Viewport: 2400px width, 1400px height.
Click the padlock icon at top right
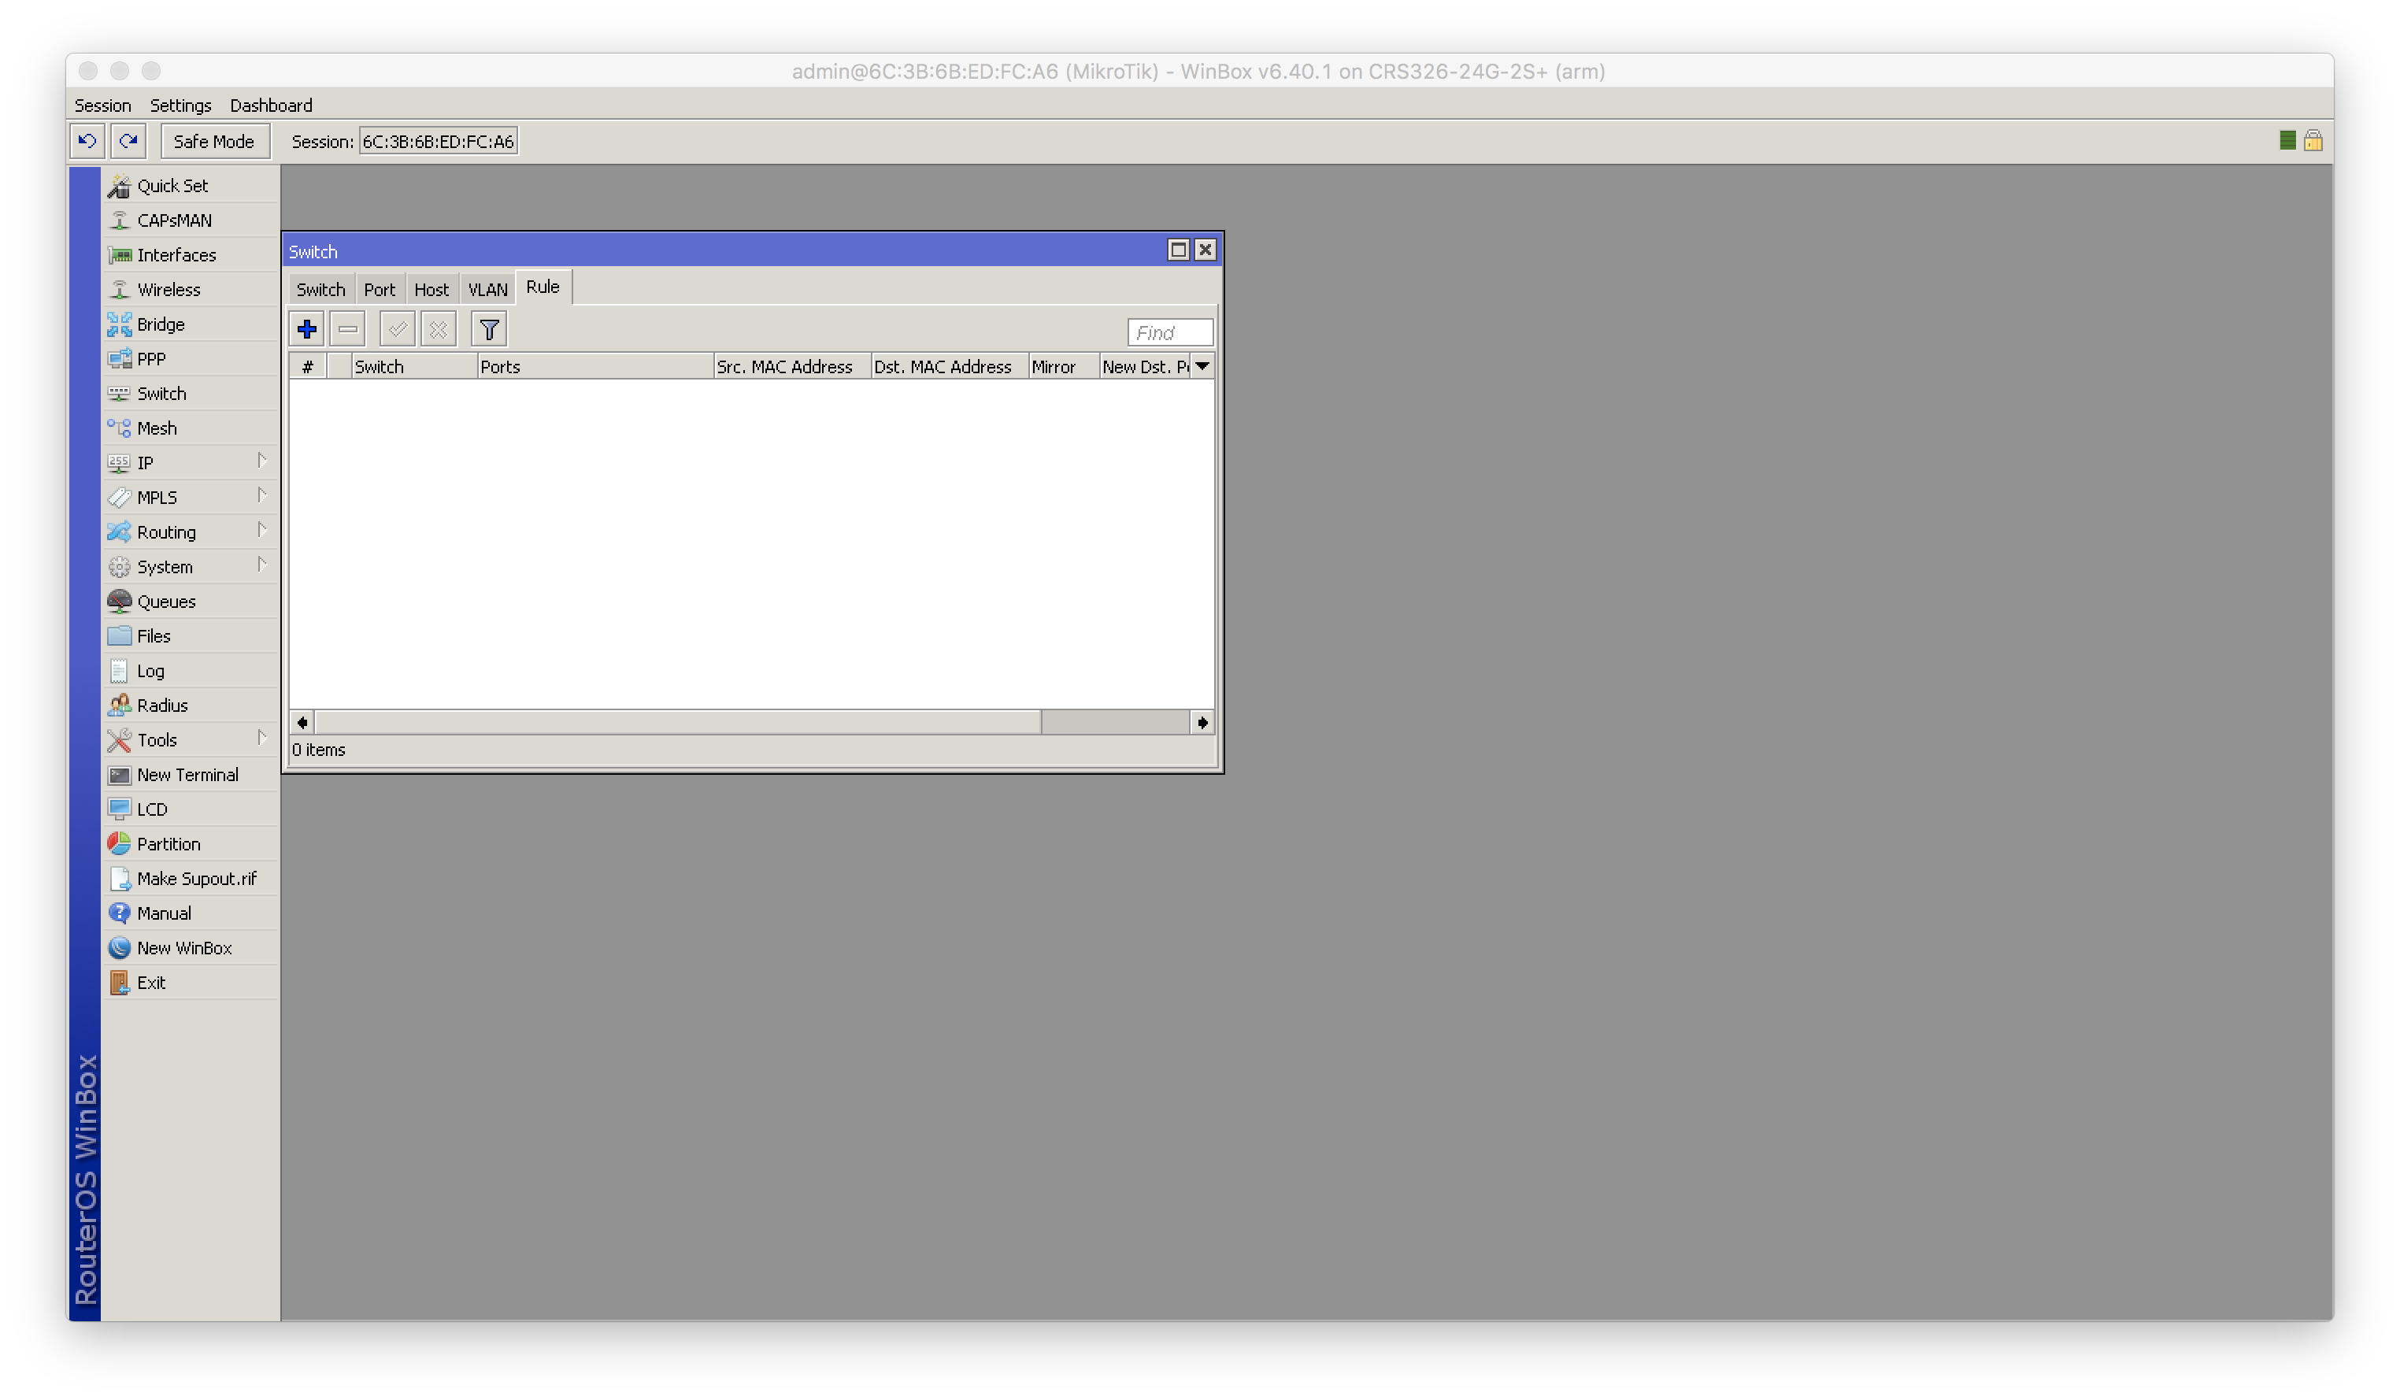point(2313,141)
